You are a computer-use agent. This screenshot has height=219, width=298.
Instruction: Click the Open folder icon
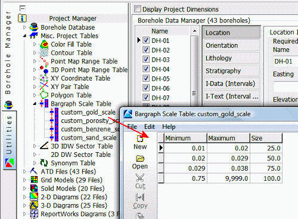pos(140,159)
